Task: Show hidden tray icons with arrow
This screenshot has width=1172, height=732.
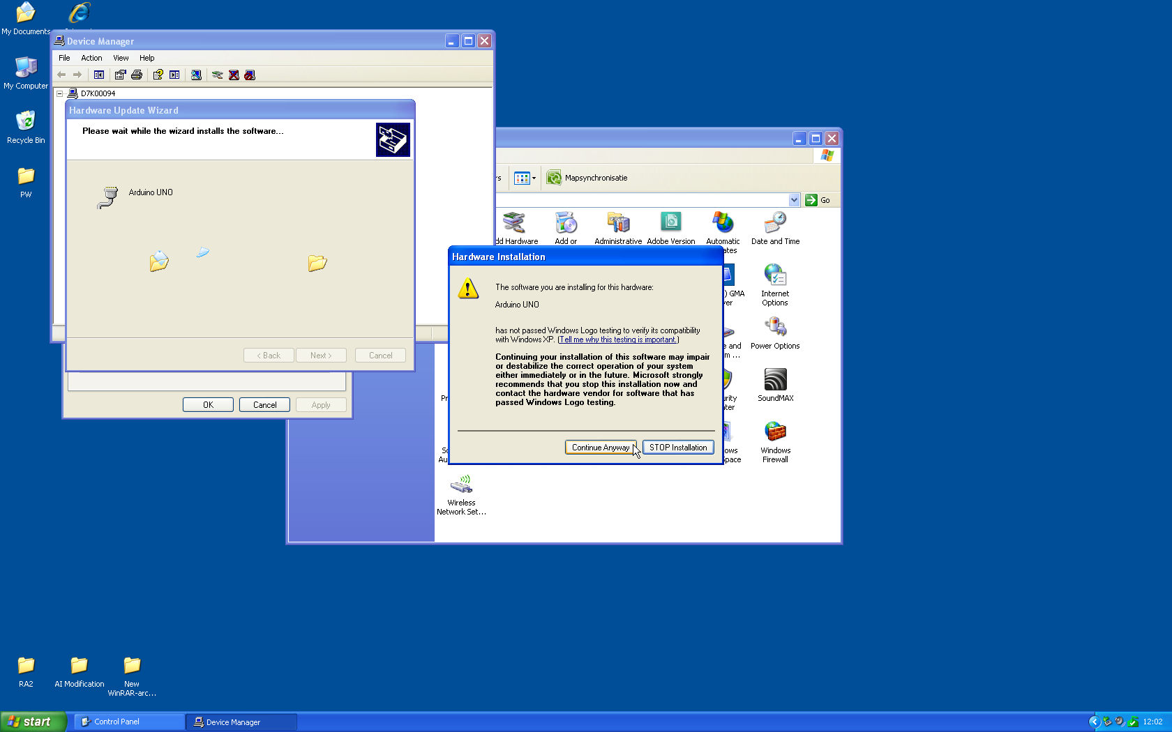Action: coord(1095,722)
